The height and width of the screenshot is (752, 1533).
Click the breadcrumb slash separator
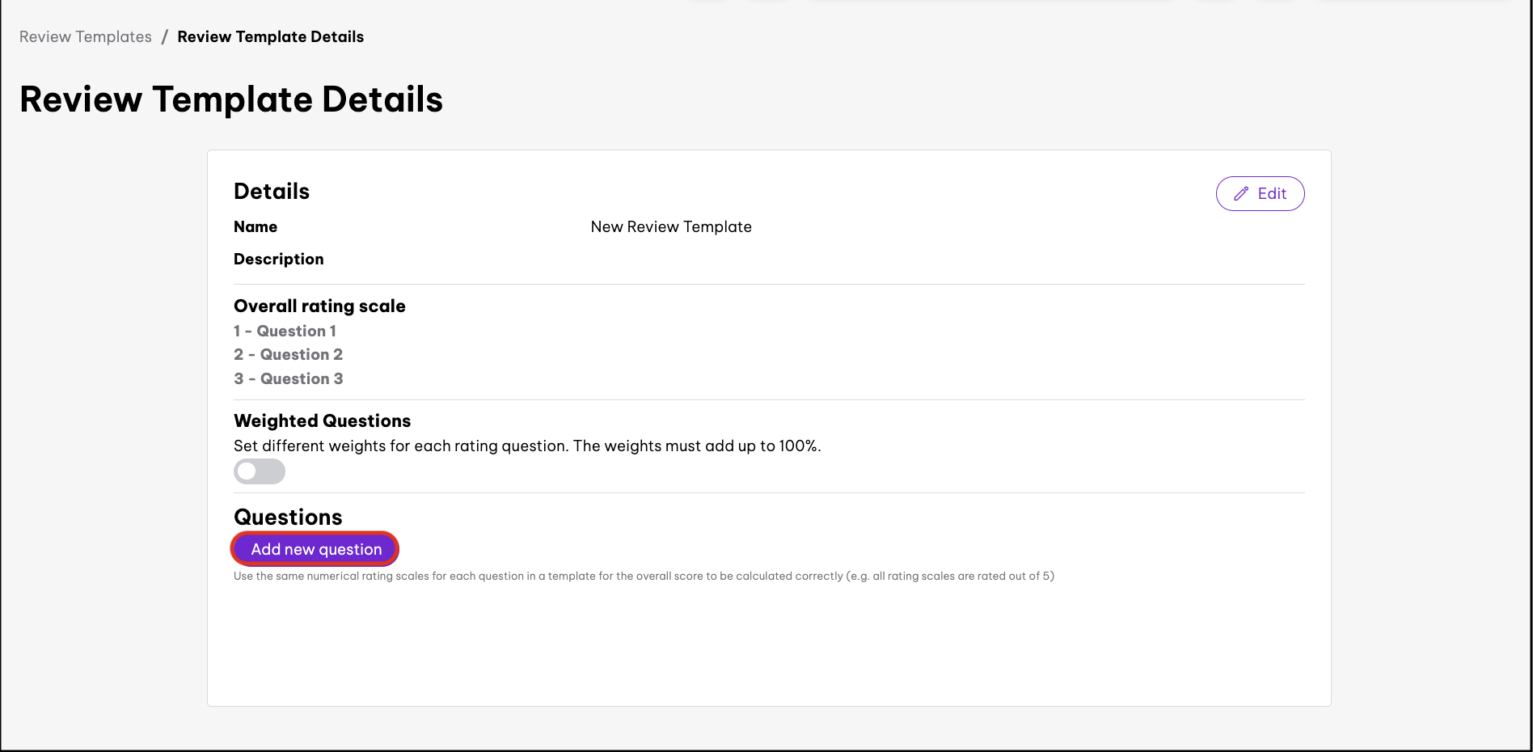coord(165,37)
